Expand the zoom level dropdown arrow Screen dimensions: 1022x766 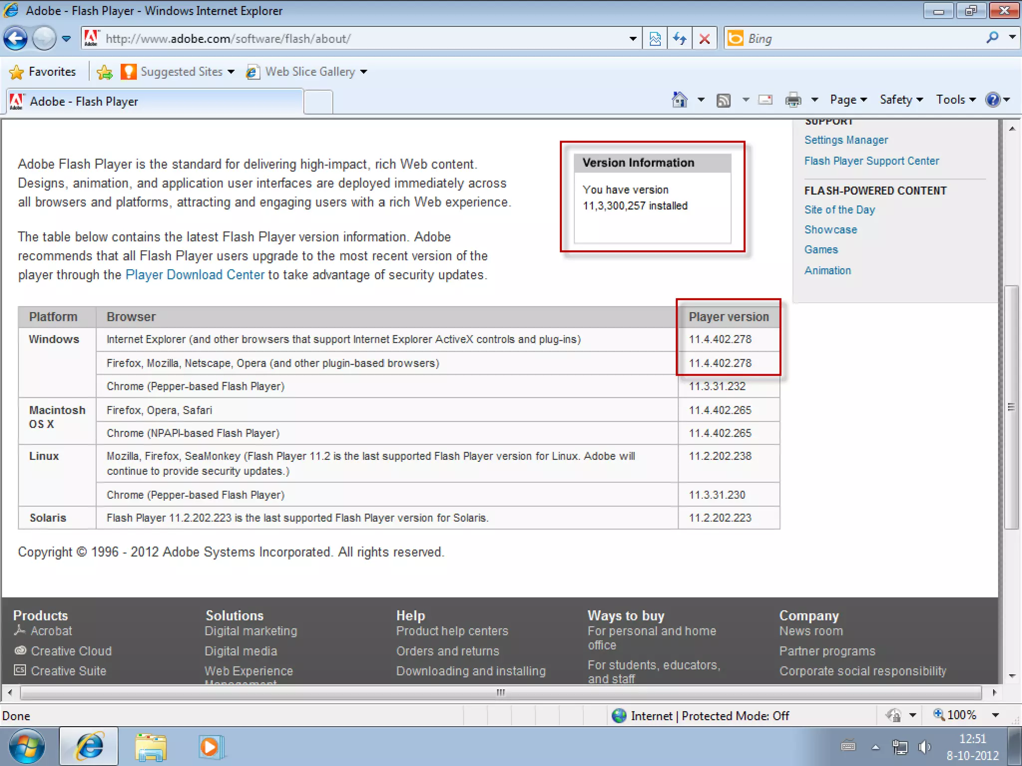pyautogui.click(x=995, y=715)
